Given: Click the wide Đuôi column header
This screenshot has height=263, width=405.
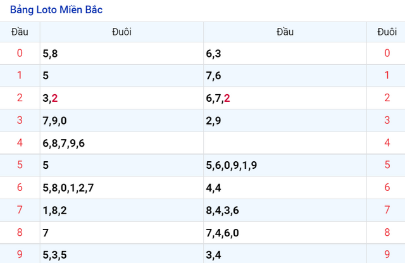Looking at the screenshot, I should (x=121, y=32).
